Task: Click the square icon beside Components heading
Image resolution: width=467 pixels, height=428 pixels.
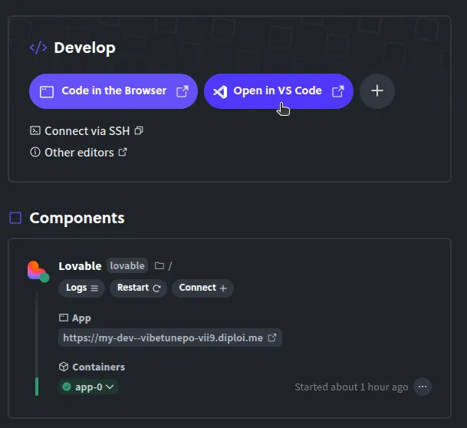Action: pyautogui.click(x=15, y=218)
